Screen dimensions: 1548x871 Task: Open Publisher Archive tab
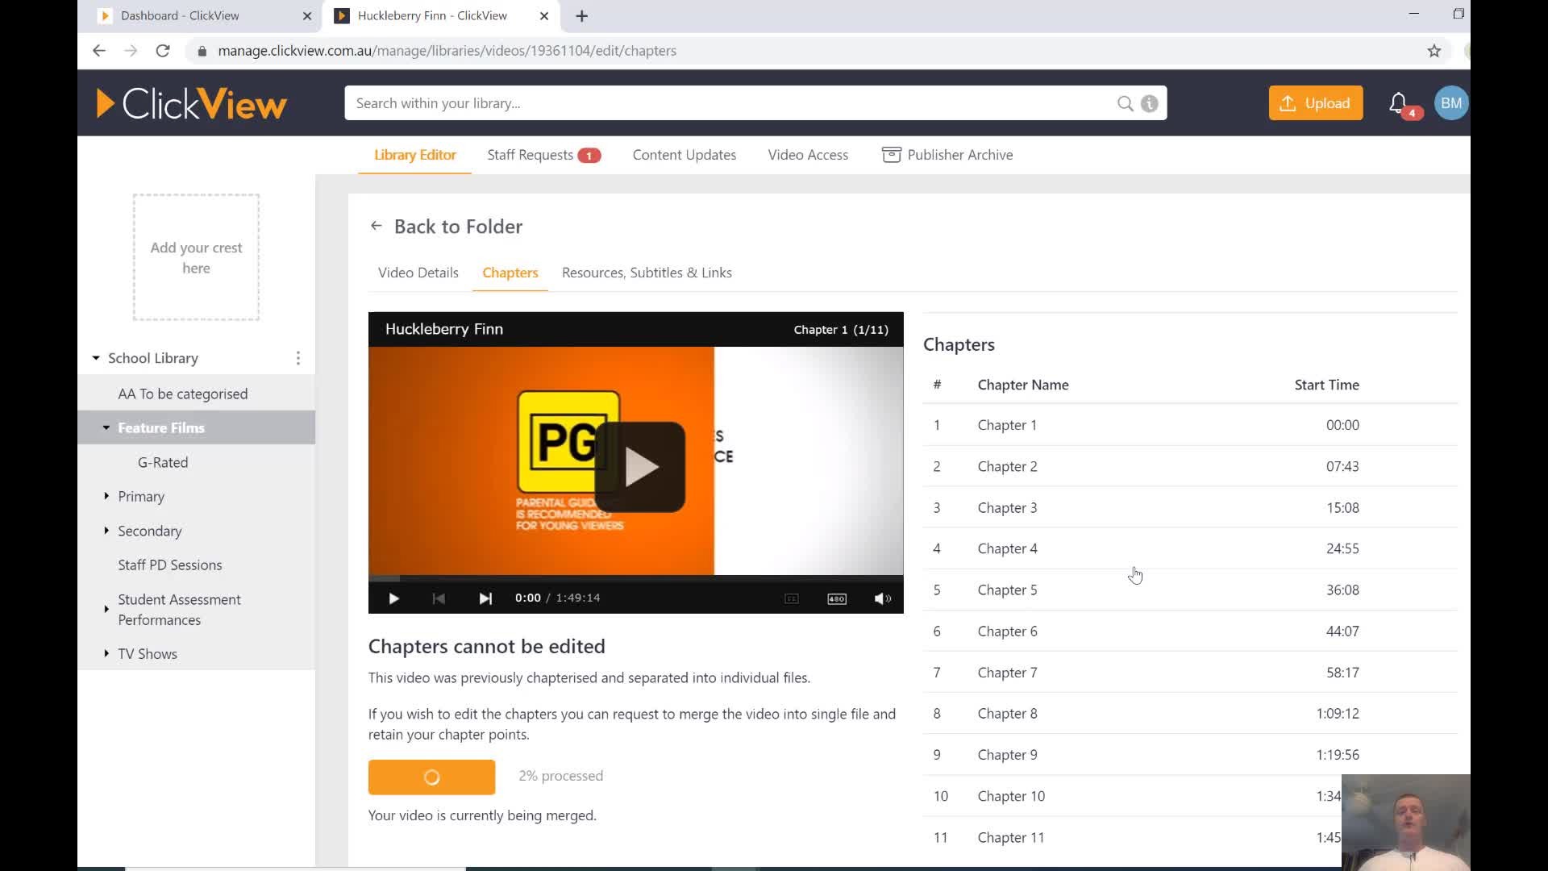point(947,155)
